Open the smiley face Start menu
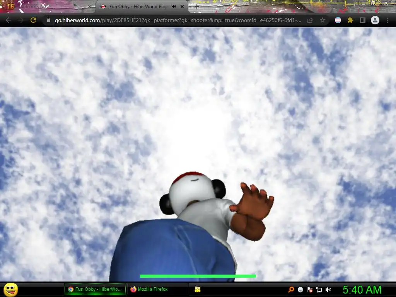Screen dimensions: 396x297 [x=10, y=289]
